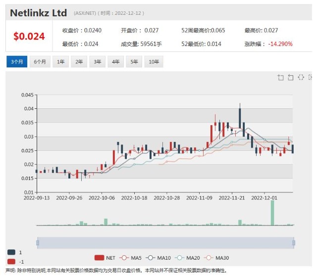Click the 2022-11-21 axis date label
The height and width of the screenshot is (276, 317).
coord(232,198)
